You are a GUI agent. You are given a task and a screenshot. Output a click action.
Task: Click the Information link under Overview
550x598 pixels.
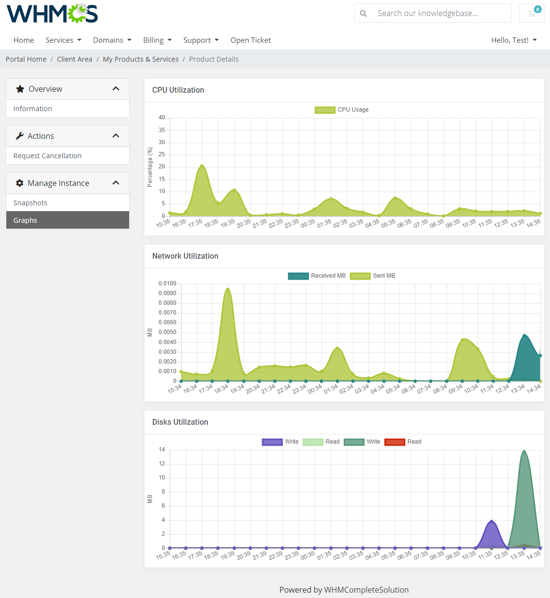click(33, 108)
